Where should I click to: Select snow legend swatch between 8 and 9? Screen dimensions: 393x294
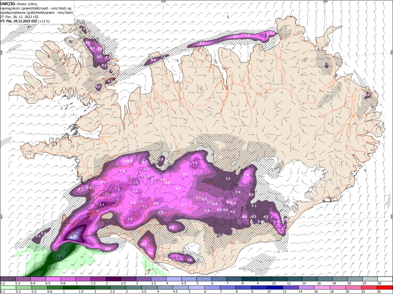249,279
